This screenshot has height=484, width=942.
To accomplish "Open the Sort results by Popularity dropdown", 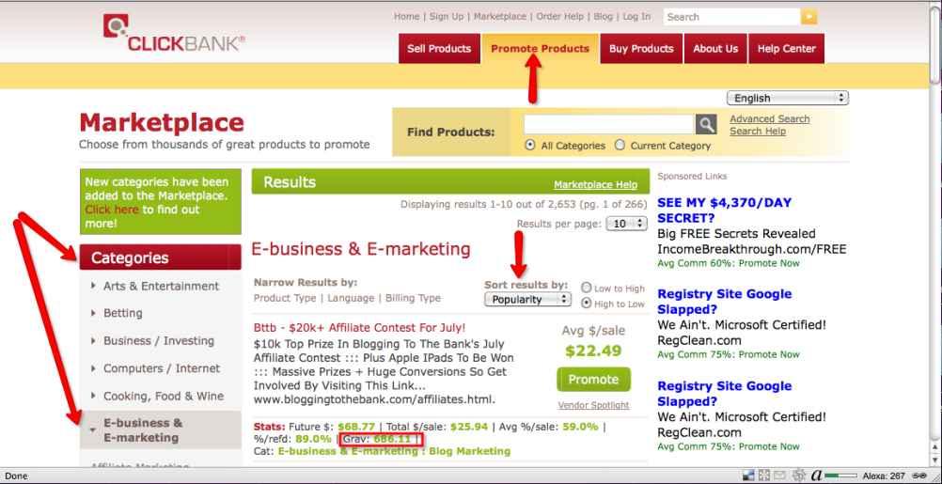I will click(x=527, y=299).
